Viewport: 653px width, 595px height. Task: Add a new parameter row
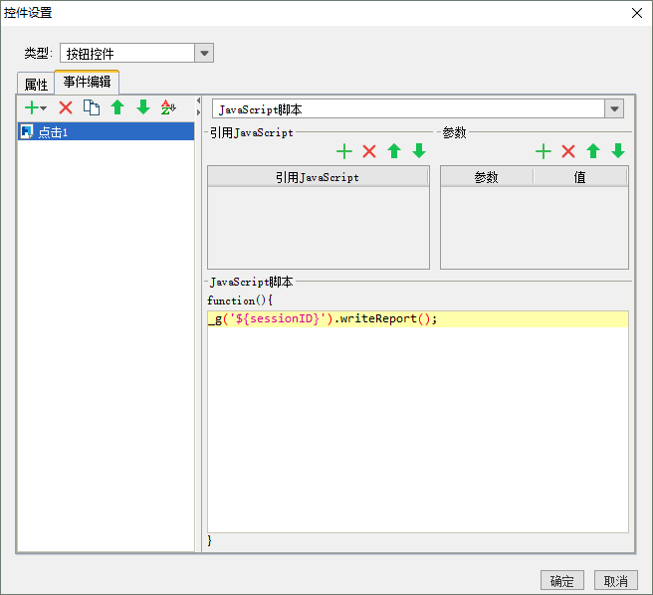tap(544, 151)
